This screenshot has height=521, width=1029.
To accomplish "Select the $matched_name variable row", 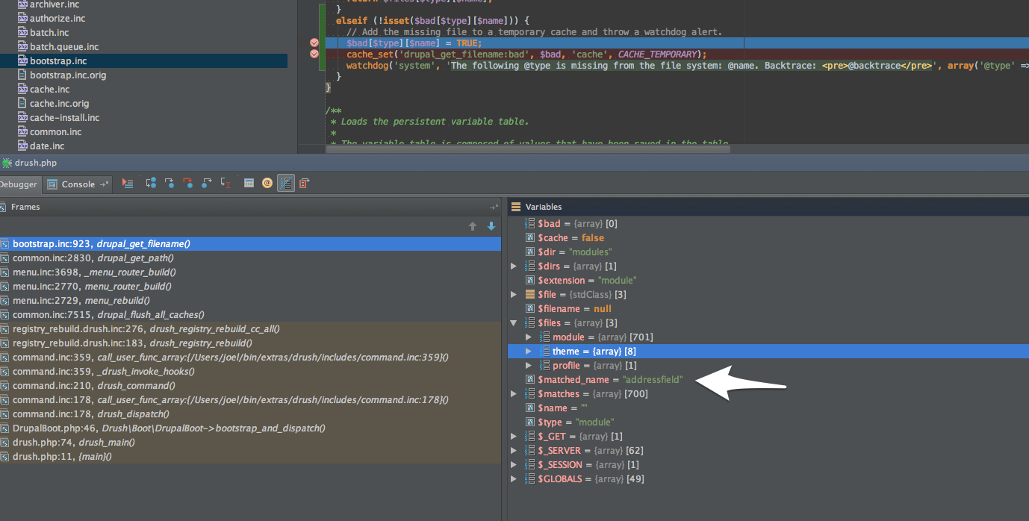I will pos(768,380).
